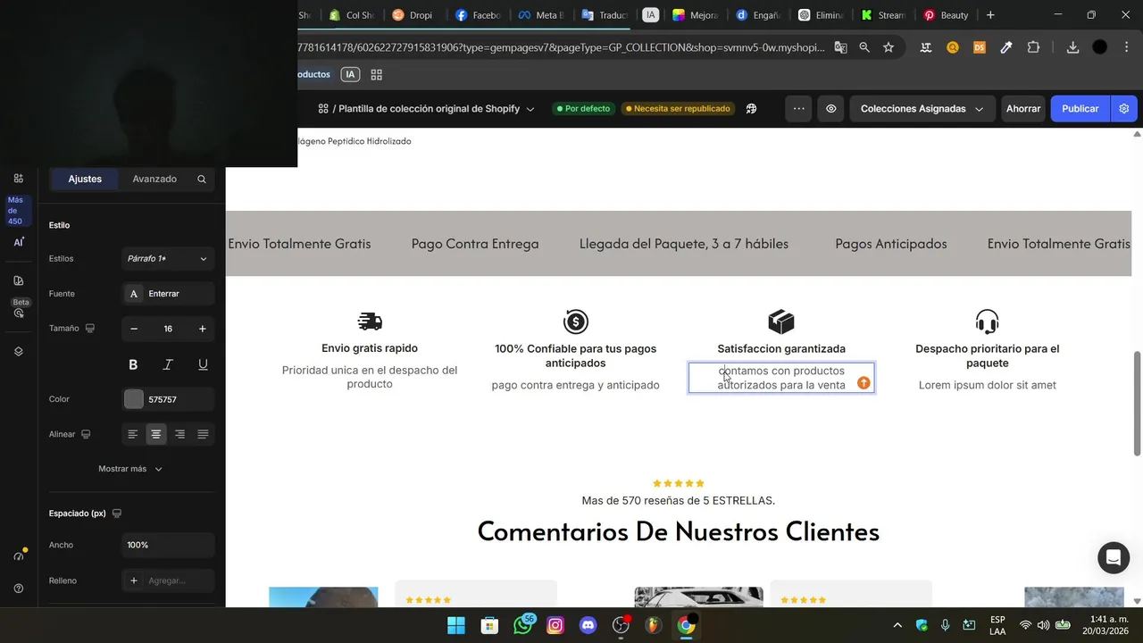Show hidden system tray icons

click(897, 625)
